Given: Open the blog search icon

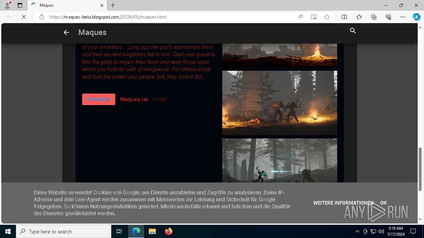Looking at the screenshot, I should (x=353, y=31).
